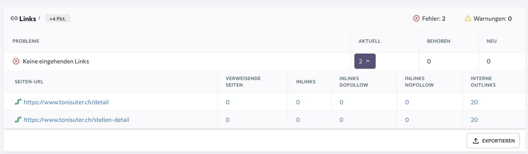The width and height of the screenshot is (528, 154).
Task: Open the tonisuter.ch/detail page link
Action: coord(66,102)
